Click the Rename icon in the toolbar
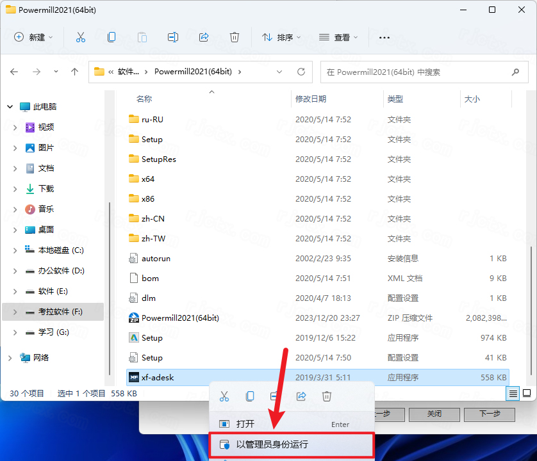Image resolution: width=537 pixels, height=461 pixels. 173,37
